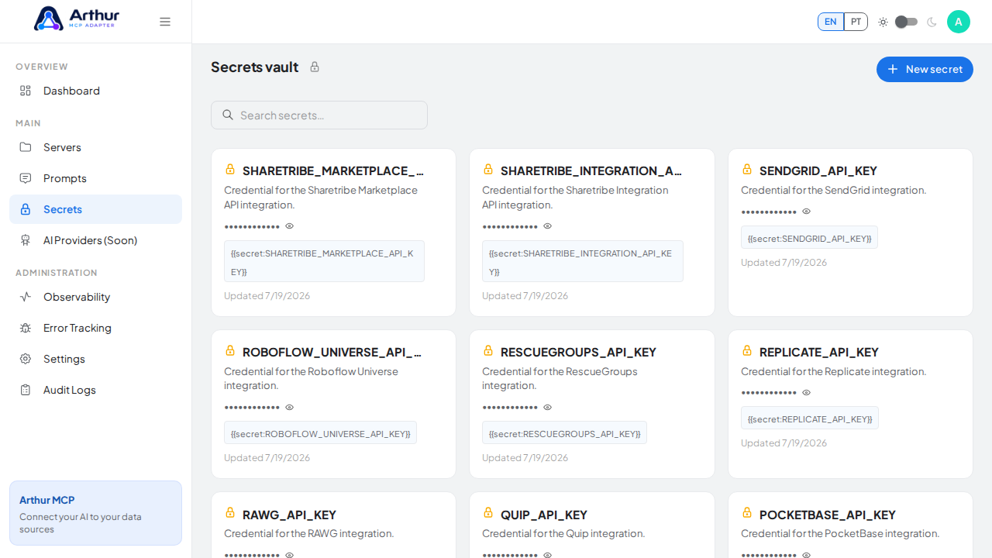Click lock icon on POCKETBASE_API_KEY card
Viewport: 992px width, 558px height.
(x=747, y=512)
